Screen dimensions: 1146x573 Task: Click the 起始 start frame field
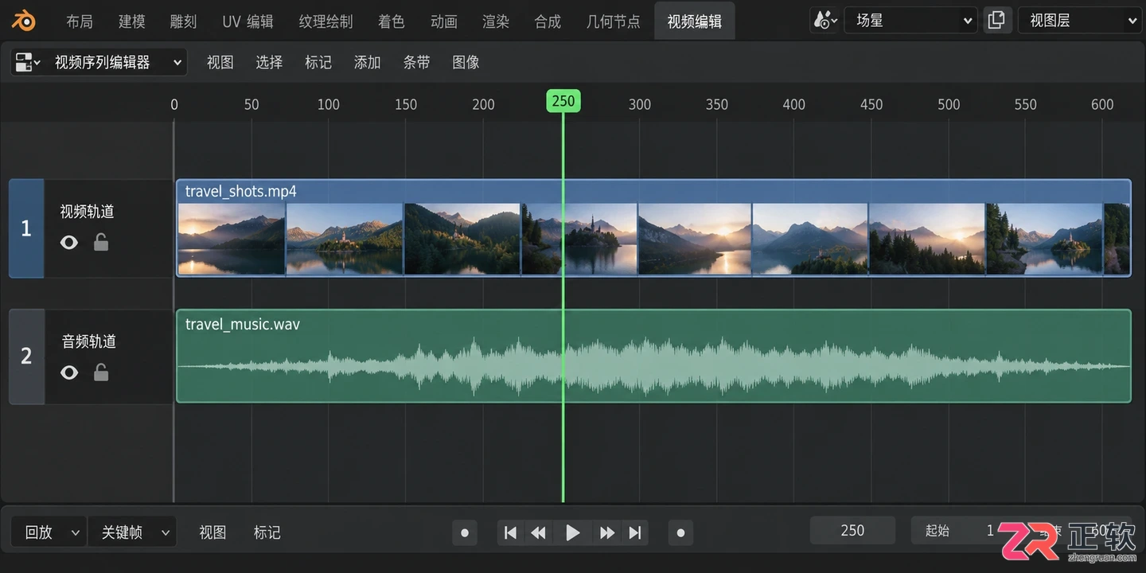pyautogui.click(x=959, y=531)
